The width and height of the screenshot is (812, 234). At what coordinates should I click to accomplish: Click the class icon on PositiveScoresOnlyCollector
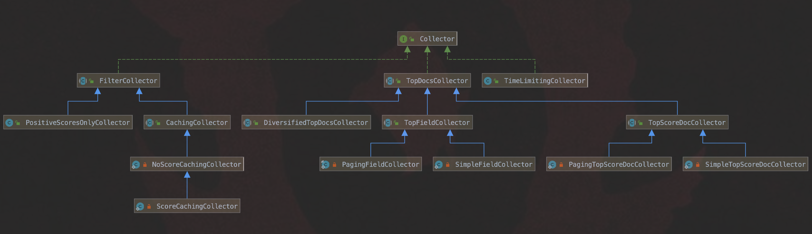tap(9, 123)
